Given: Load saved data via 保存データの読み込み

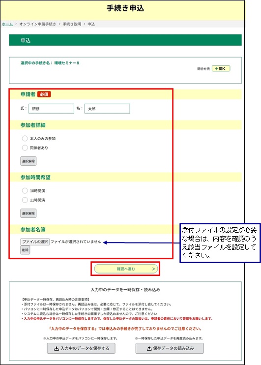Looking at the screenshot, I should [170, 348].
